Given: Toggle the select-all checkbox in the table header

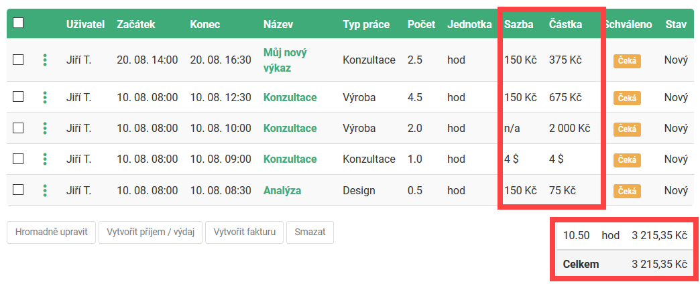Looking at the screenshot, I should click(x=18, y=23).
